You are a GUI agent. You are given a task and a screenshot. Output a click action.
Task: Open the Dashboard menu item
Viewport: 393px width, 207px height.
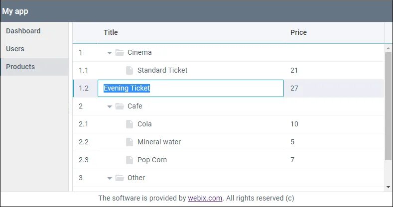34,31
